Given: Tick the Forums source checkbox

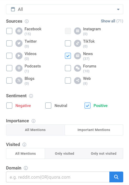Looking at the screenshot, I should (x=68, y=68).
